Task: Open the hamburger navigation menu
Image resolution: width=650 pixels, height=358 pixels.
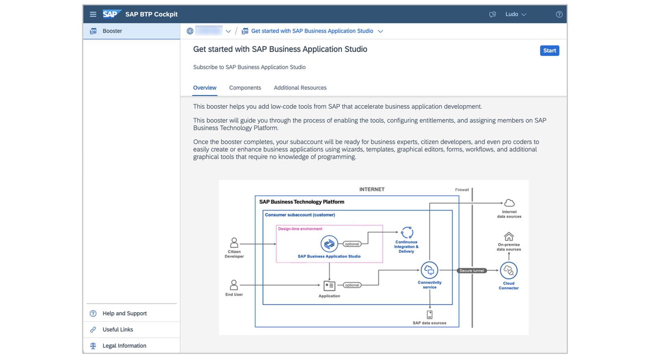Action: (93, 14)
